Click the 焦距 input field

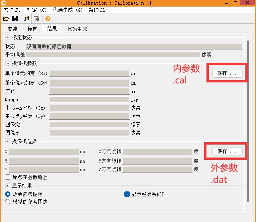(x=89, y=91)
